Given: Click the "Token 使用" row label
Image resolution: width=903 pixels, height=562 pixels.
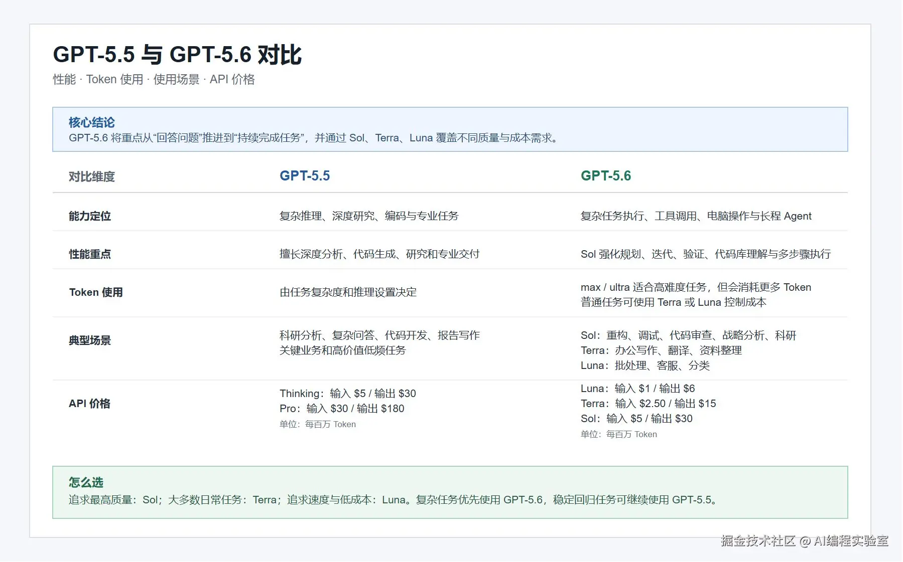Looking at the screenshot, I should tap(96, 292).
